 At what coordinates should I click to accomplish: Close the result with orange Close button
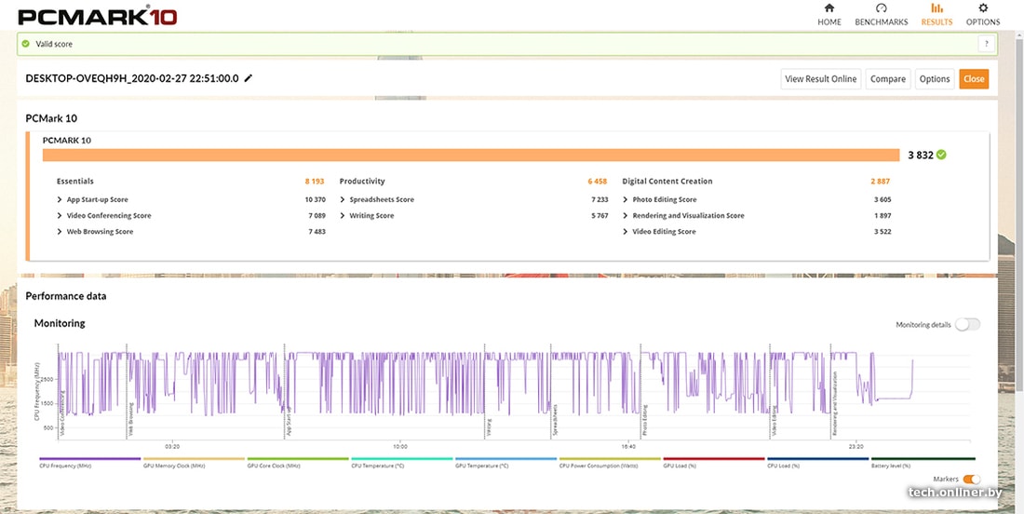974,79
